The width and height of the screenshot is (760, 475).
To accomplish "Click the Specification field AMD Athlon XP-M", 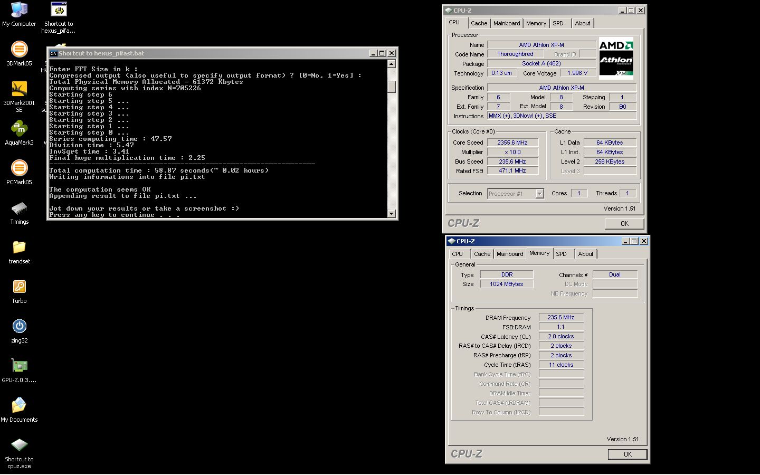I will pos(562,88).
